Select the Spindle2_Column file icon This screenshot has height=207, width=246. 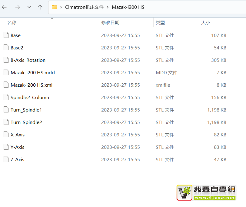(x=6, y=97)
